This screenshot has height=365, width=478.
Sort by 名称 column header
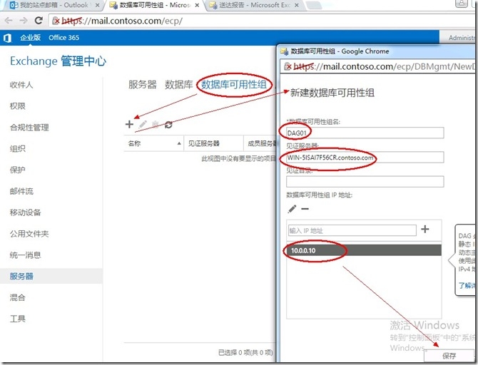tap(153, 143)
